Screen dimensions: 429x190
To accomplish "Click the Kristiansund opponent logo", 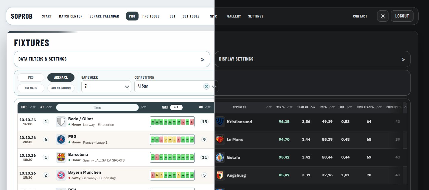I will 220,122.
